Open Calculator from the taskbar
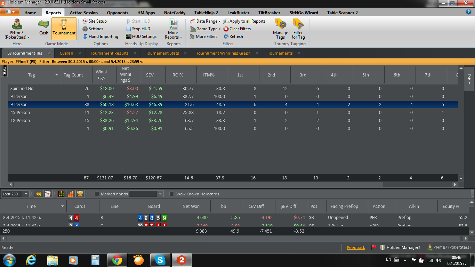The image size is (475, 267). (95, 260)
